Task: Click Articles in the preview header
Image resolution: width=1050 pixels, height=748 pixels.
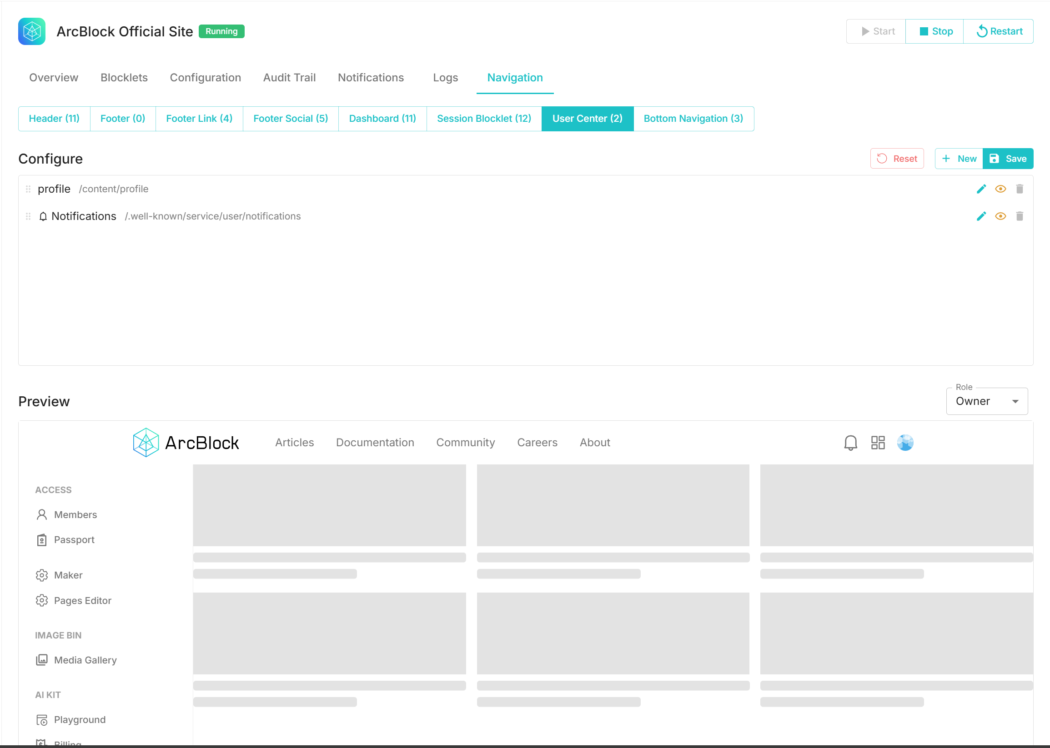Action: 295,443
